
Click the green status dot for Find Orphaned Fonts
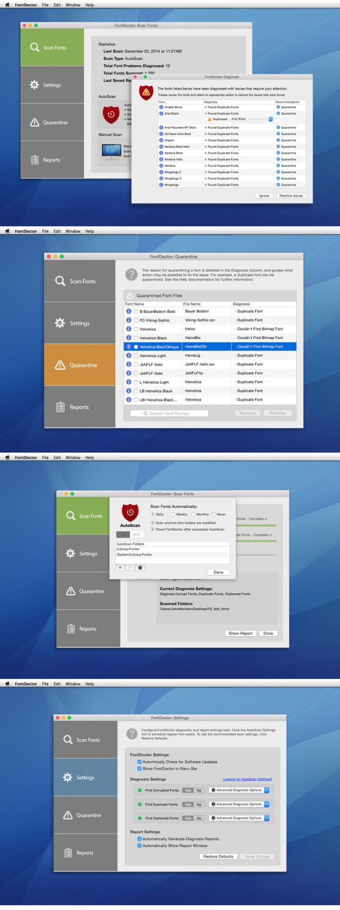(x=140, y=818)
